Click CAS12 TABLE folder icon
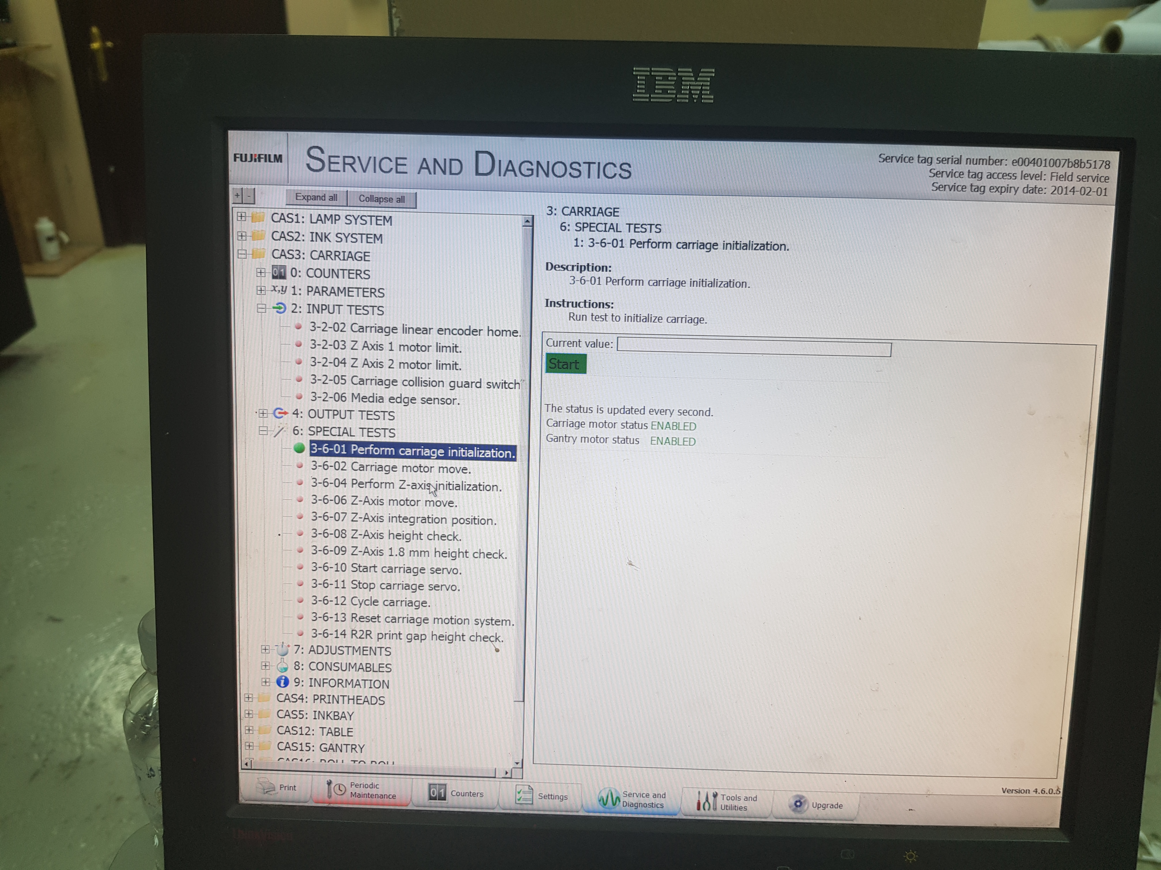This screenshot has height=870, width=1161. click(264, 730)
